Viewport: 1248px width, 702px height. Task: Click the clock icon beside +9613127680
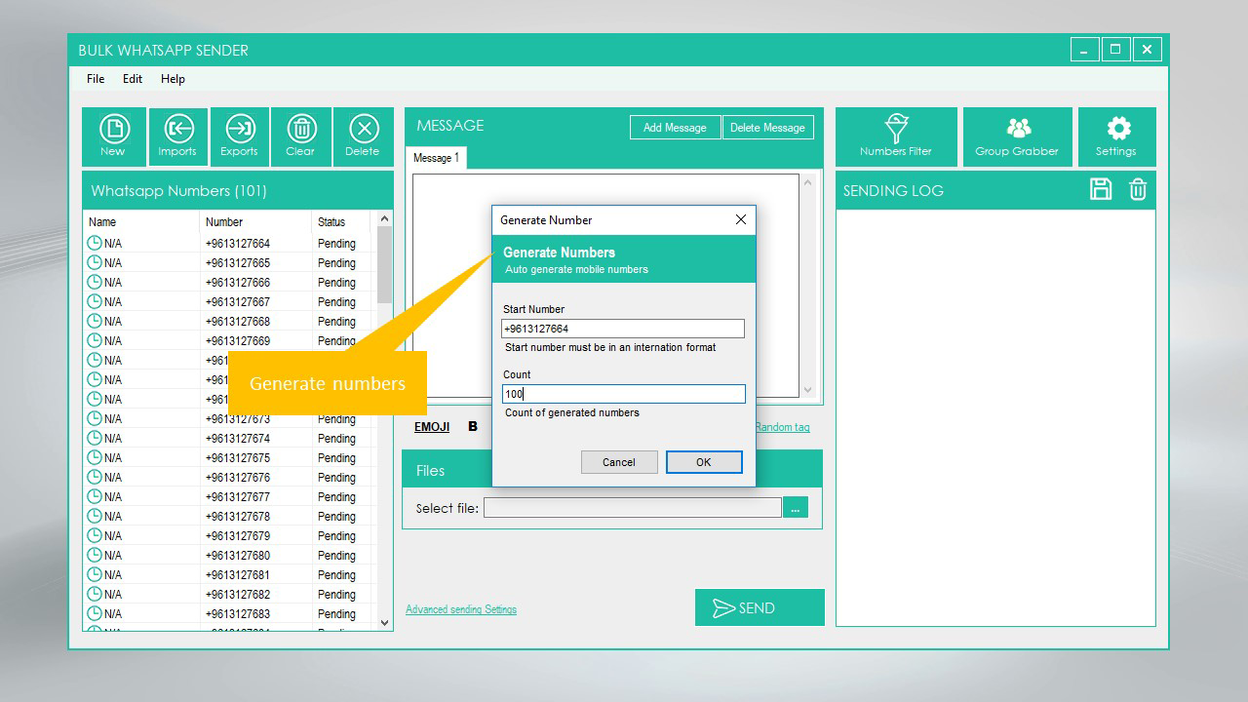(x=95, y=555)
